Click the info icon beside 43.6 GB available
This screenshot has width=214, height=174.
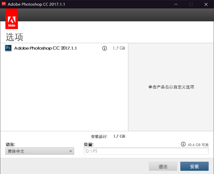183,144
